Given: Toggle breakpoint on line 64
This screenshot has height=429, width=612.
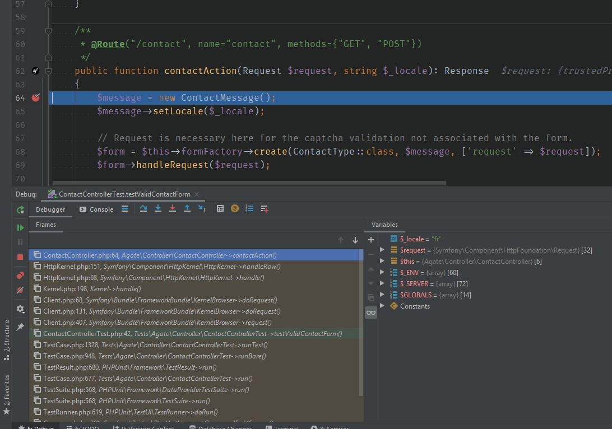Looking at the screenshot, I should (x=35, y=97).
